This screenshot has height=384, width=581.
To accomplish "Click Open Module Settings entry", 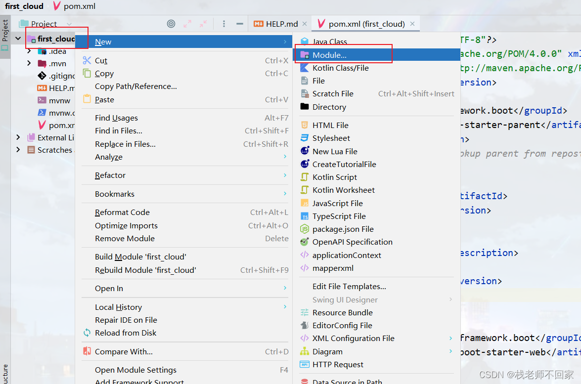I will pyautogui.click(x=185, y=370).
